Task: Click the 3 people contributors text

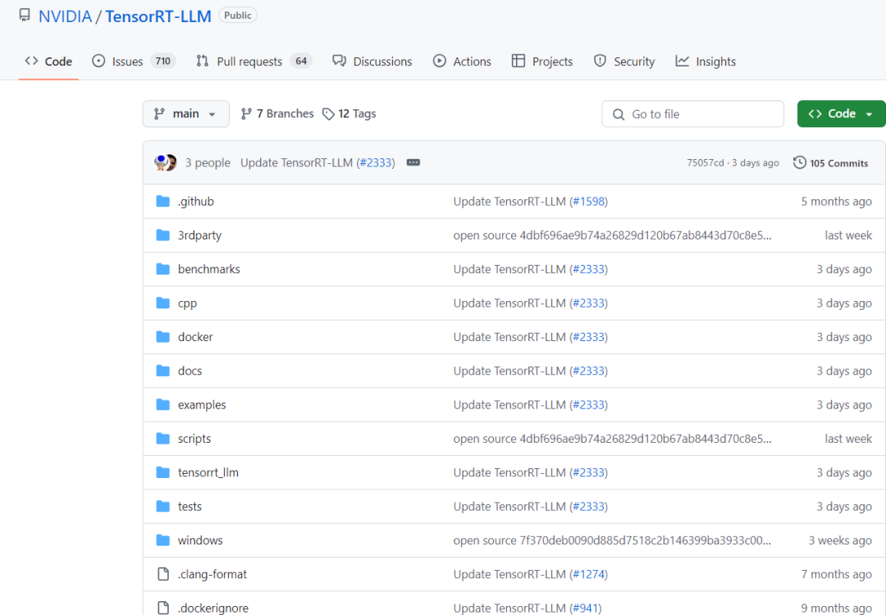Action: point(208,162)
